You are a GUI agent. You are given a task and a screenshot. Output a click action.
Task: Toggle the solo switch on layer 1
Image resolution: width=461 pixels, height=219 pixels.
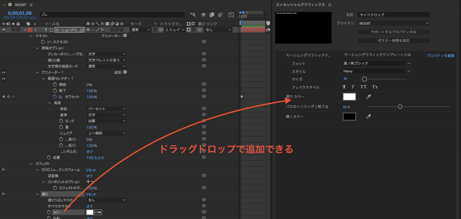point(13,29)
